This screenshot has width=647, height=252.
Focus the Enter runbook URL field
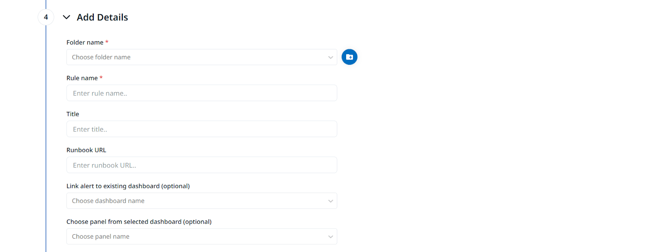202,165
